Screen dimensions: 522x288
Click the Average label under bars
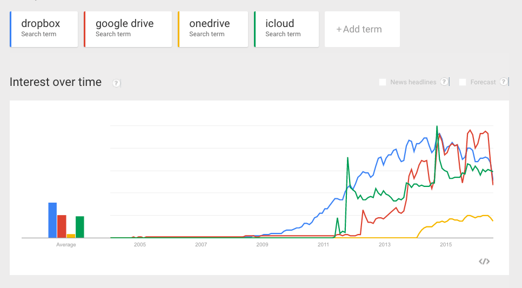point(66,244)
